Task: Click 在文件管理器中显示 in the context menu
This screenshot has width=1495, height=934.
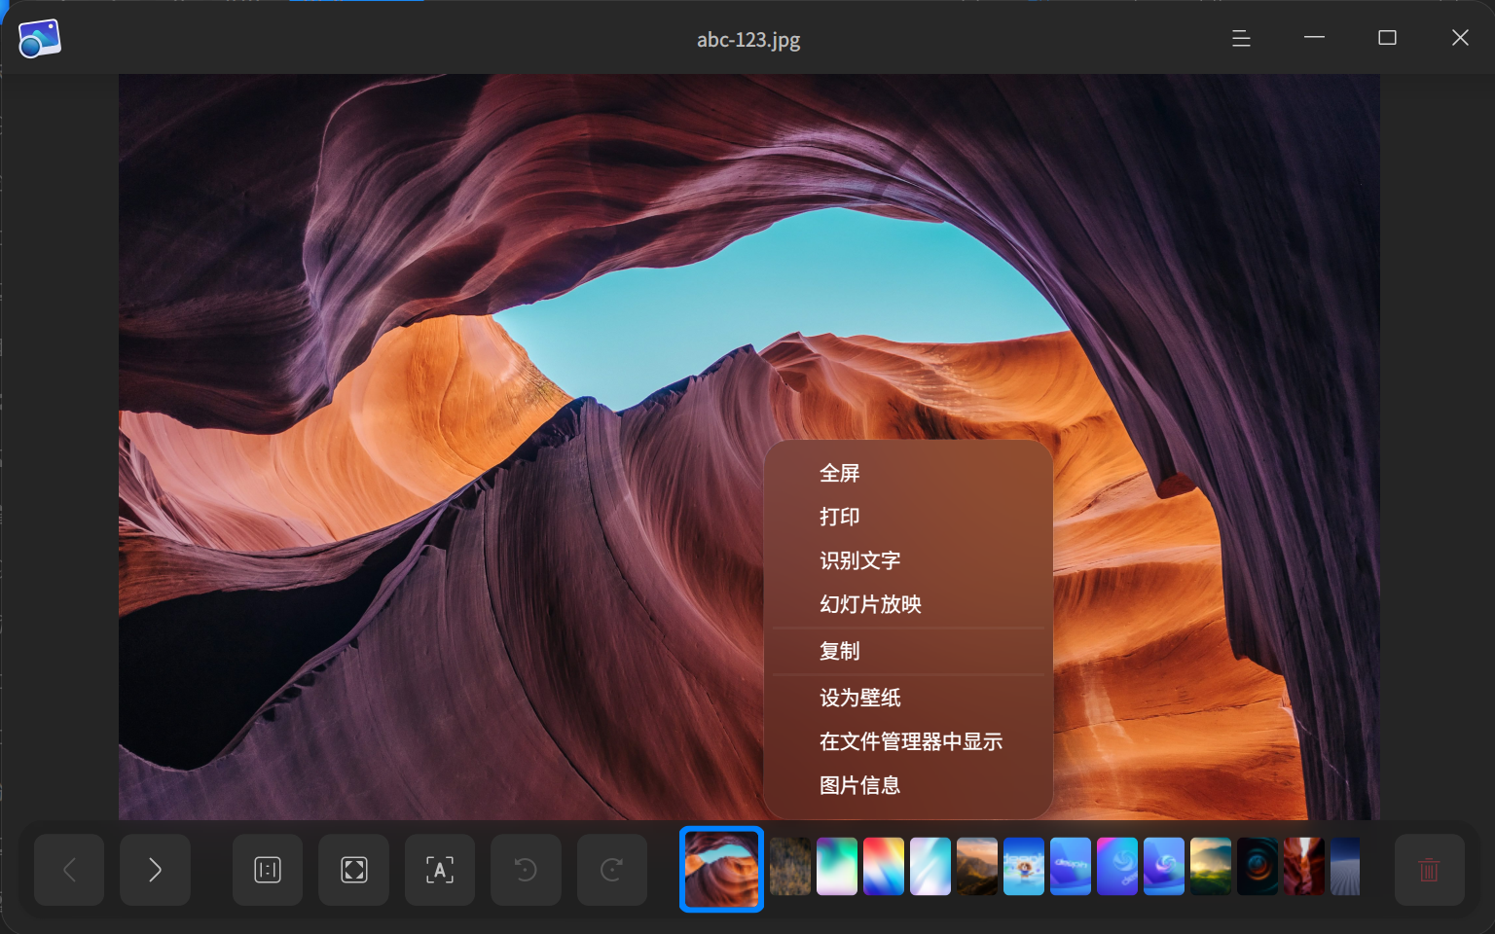Action: pyautogui.click(x=908, y=741)
